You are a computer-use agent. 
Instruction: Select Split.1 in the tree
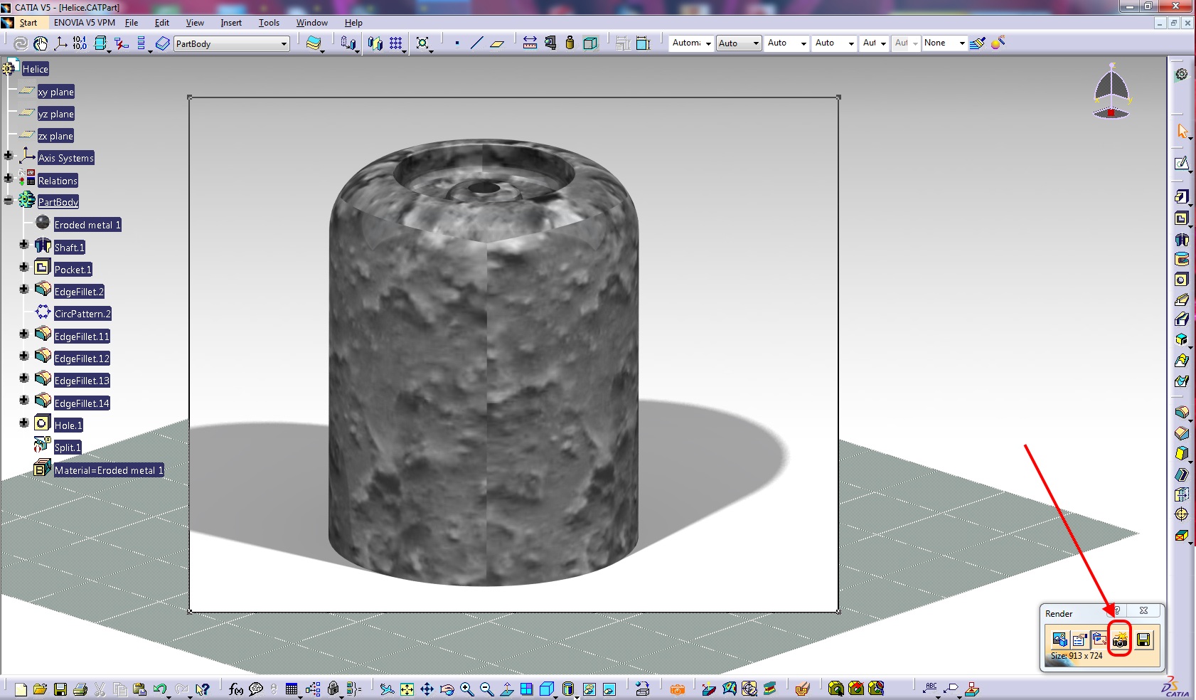(68, 447)
